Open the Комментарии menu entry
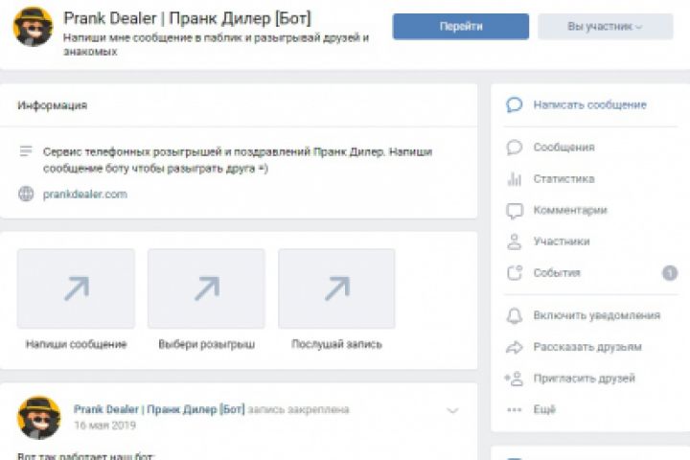 tap(570, 210)
